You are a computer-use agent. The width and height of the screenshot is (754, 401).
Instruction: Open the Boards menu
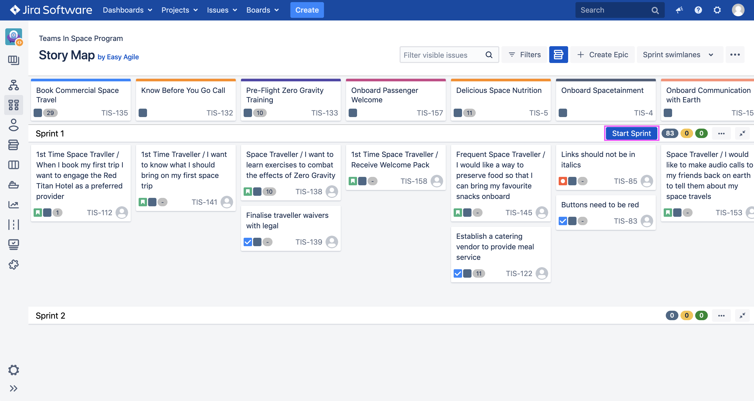pos(262,10)
